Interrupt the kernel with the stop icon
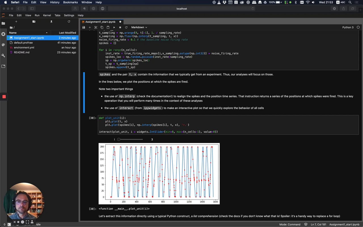The image size is (363, 227). (120, 28)
